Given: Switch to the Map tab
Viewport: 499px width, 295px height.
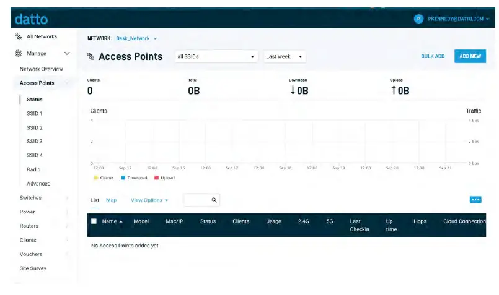Looking at the screenshot, I should 111,200.
